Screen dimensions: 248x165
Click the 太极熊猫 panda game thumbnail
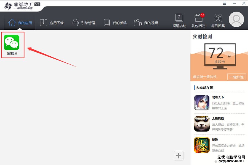[202, 124]
